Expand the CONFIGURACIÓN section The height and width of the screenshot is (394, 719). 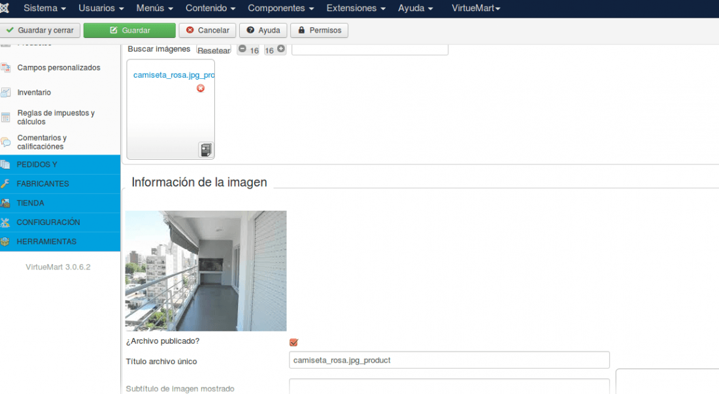(60, 222)
